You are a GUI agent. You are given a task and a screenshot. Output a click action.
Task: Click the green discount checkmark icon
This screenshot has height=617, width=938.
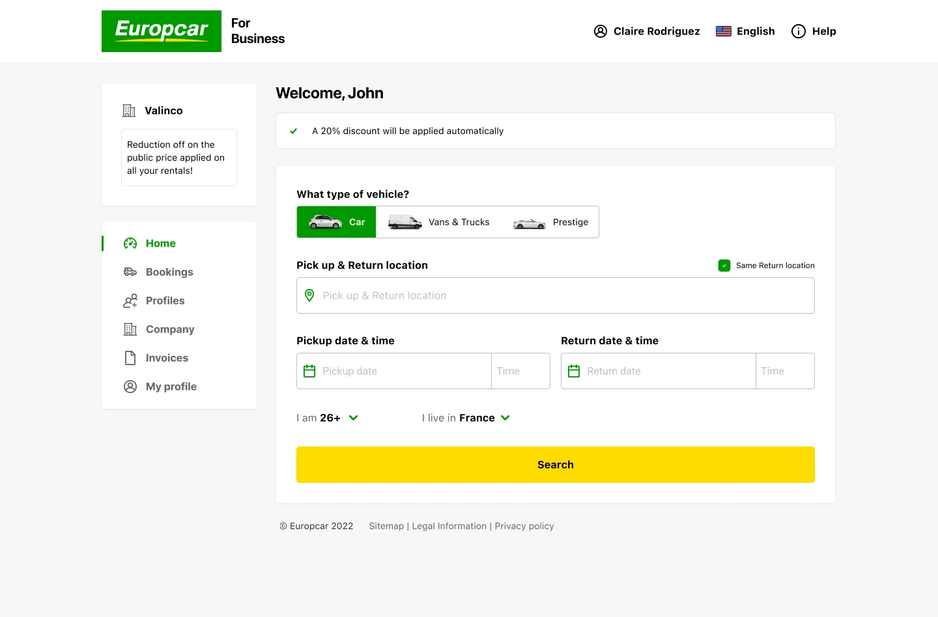coord(294,131)
